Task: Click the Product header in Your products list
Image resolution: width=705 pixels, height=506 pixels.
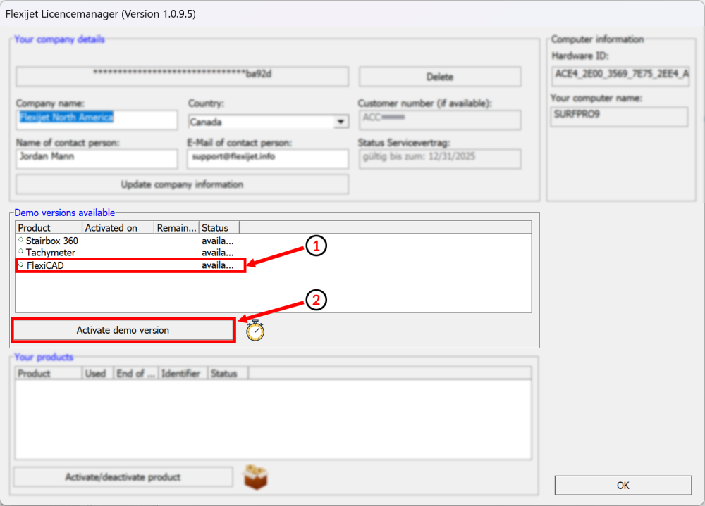Action: click(49, 374)
